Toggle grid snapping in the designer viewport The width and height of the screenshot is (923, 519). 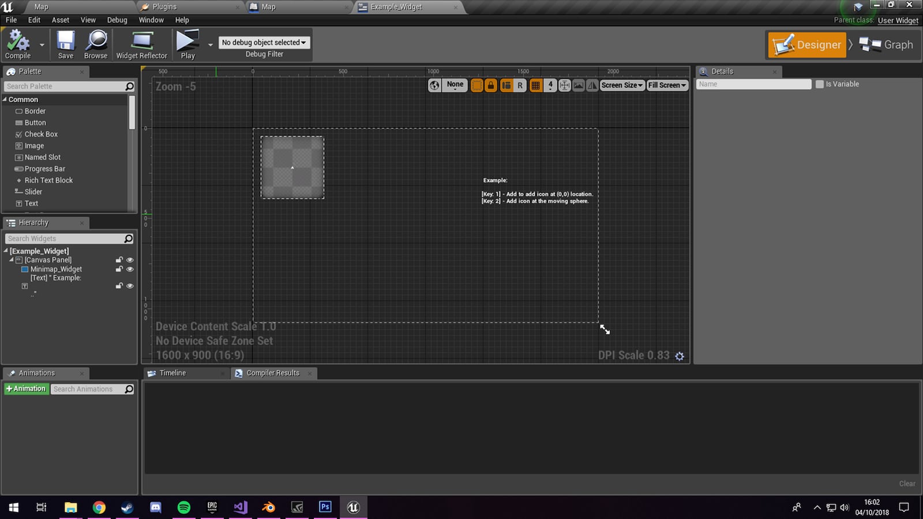536,85
